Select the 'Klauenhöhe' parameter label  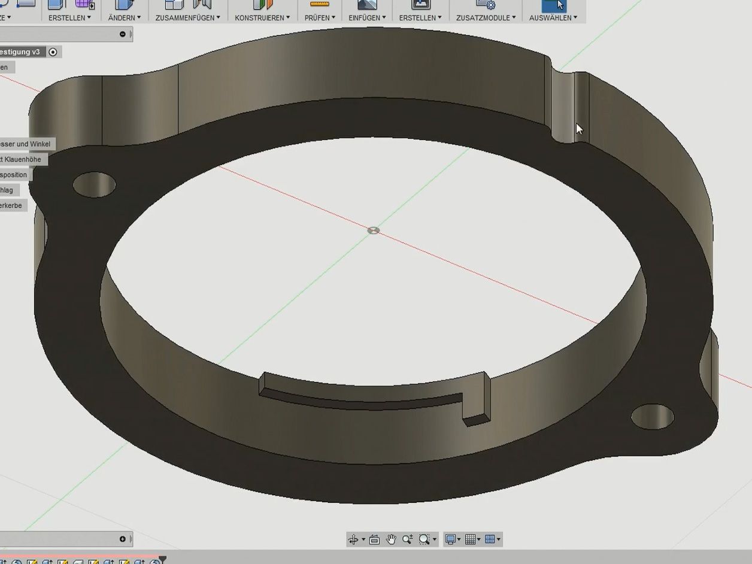pyautogui.click(x=22, y=160)
